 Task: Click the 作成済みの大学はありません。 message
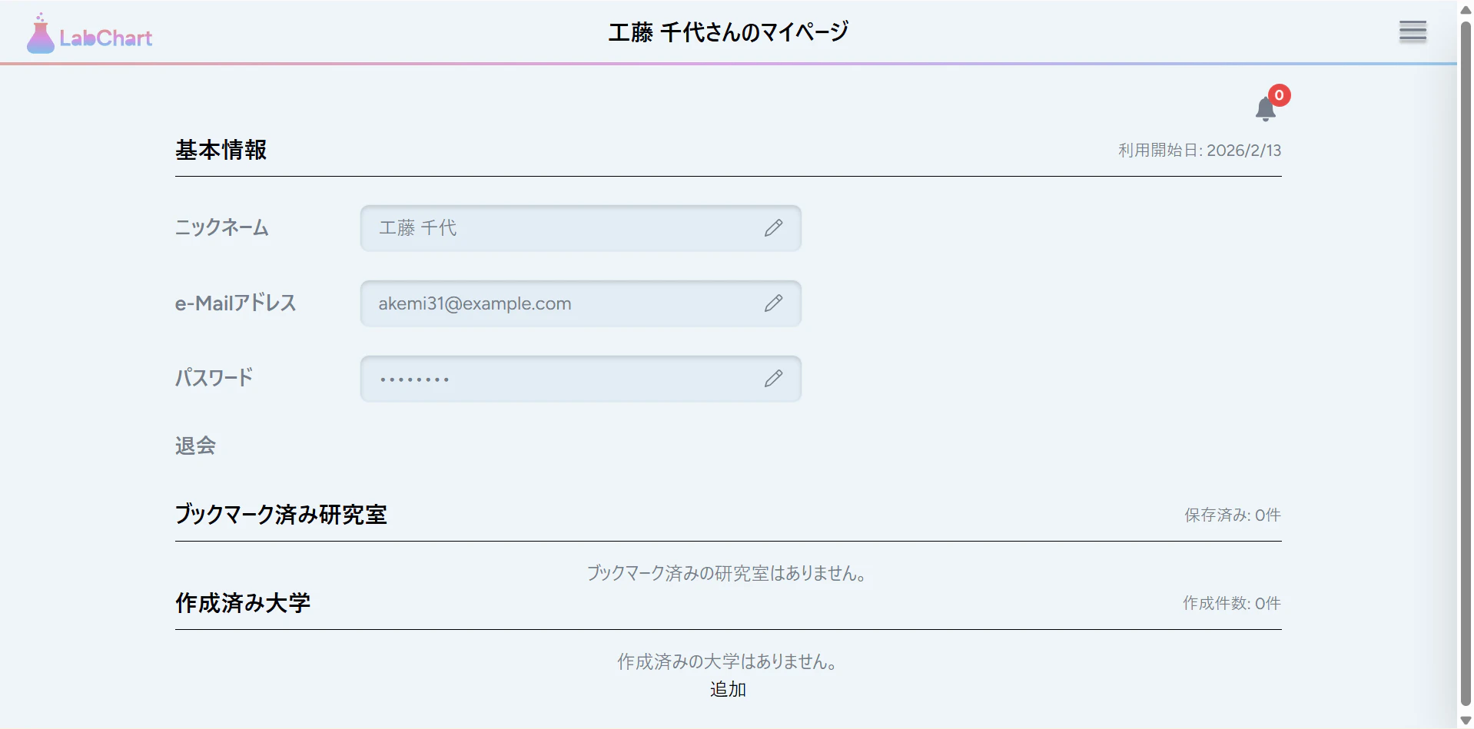[728, 661]
